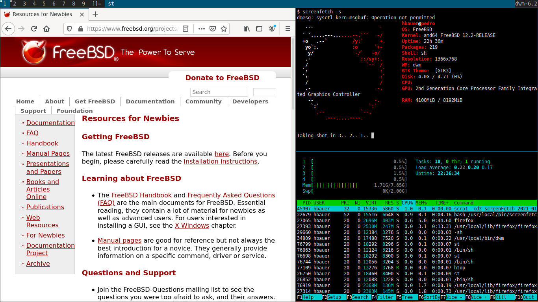Toggle the tracking protection shield
The width and height of the screenshot is (538, 302).
tap(69, 28)
